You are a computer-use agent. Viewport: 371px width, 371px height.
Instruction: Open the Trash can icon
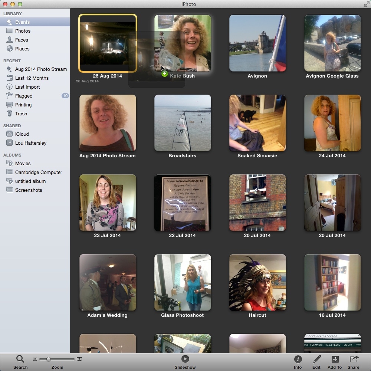10,114
